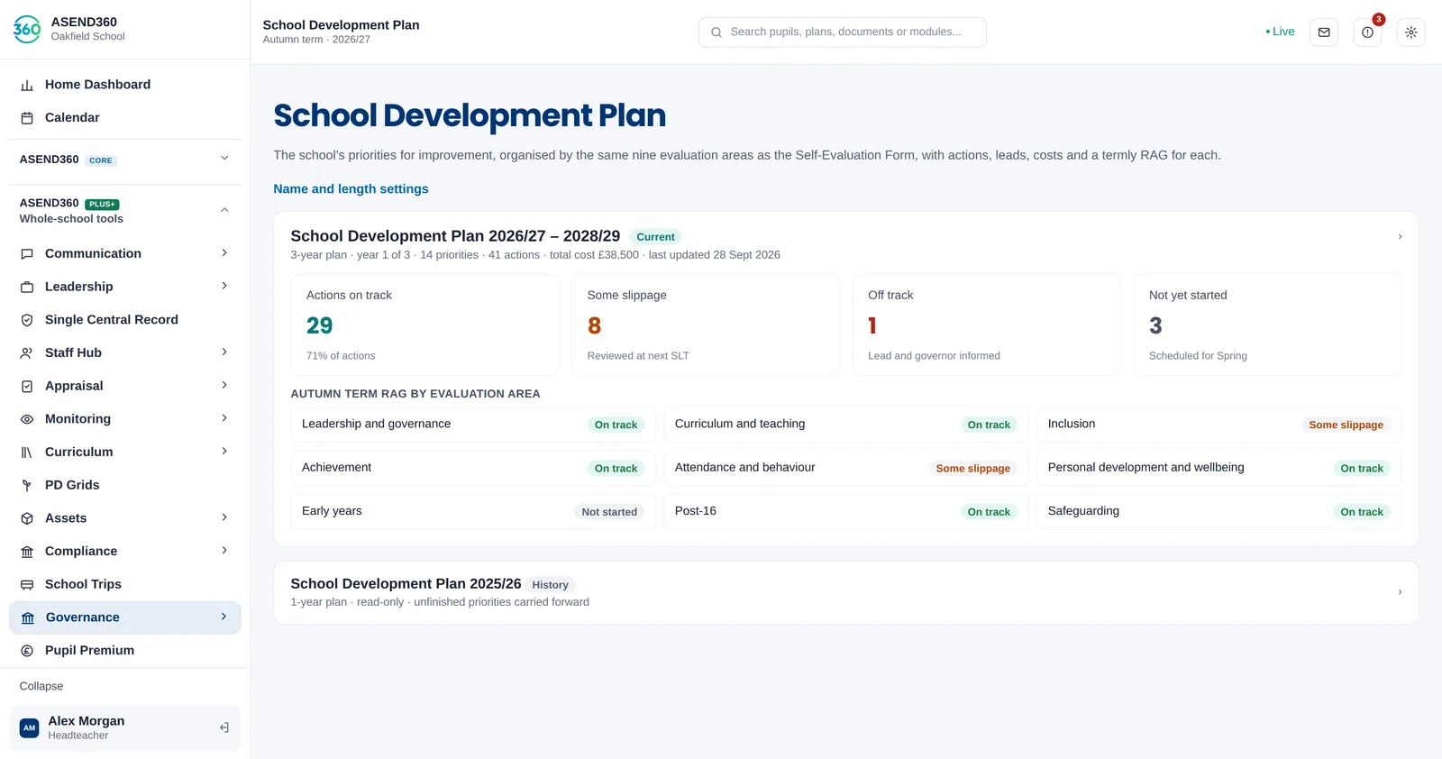Open Name and length settings link
The image size is (1442, 759).
click(351, 189)
